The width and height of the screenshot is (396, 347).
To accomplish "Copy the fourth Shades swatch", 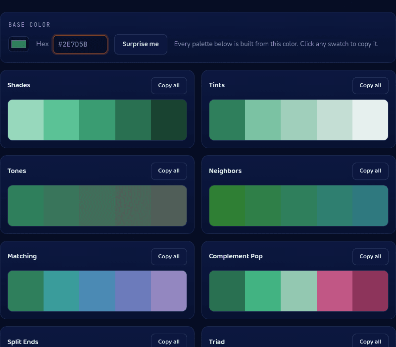I will [133, 120].
